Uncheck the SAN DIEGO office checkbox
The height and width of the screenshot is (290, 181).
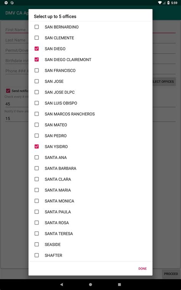point(37,49)
